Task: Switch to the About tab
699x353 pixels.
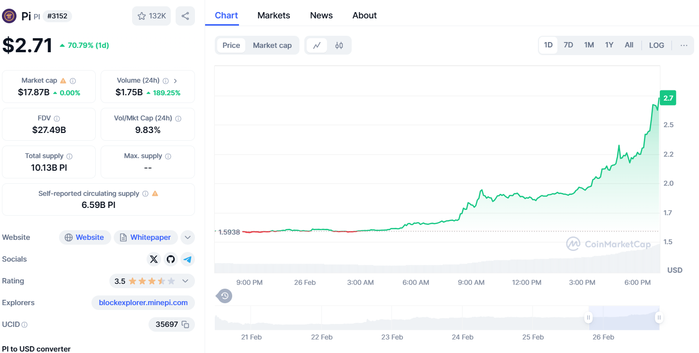Action: pos(365,15)
